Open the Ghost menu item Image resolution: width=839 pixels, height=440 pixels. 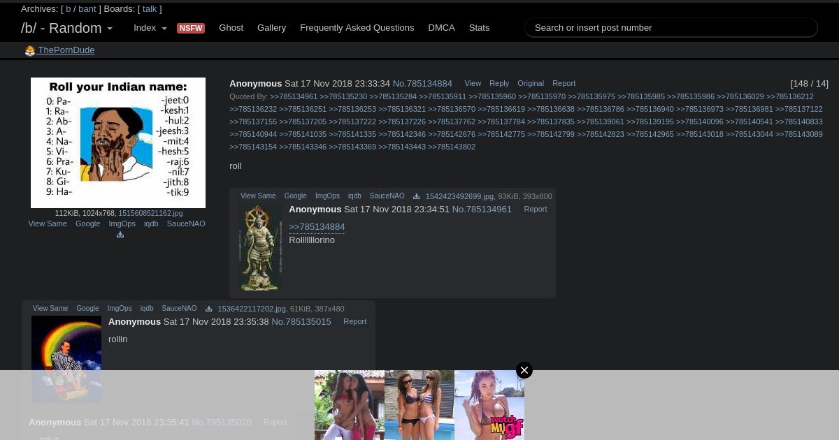click(231, 28)
